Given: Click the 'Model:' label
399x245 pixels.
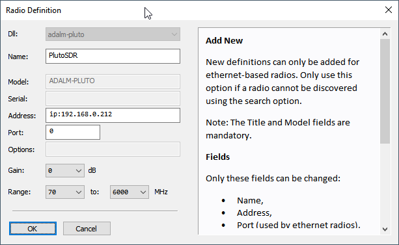Looking at the screenshot, I should 18,82.
